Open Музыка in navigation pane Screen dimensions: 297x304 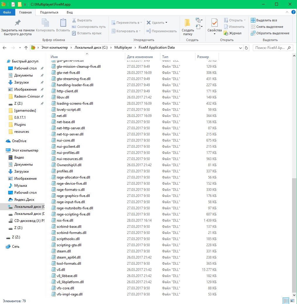click(x=18, y=186)
